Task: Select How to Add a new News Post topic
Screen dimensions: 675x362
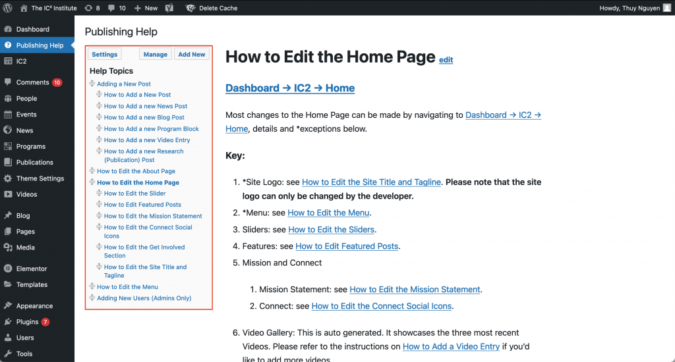Action: pyautogui.click(x=146, y=106)
